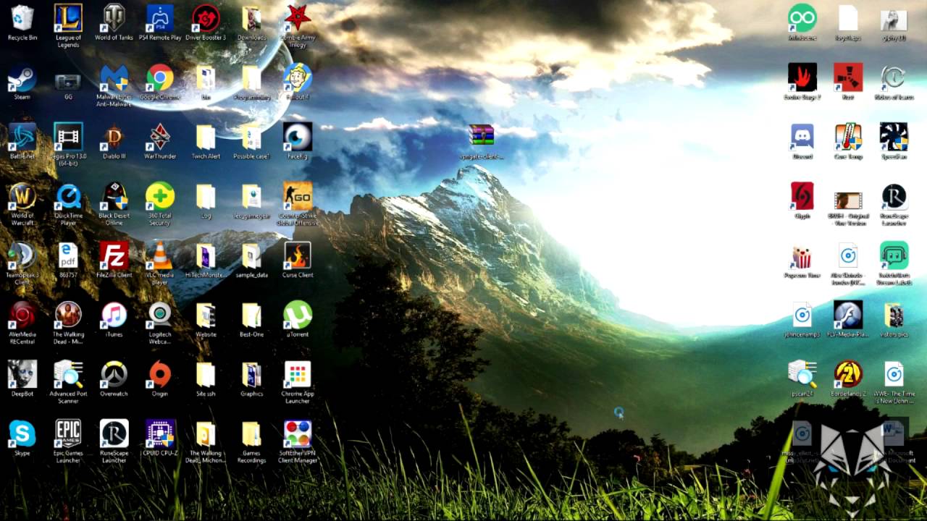The image size is (927, 521).
Task: Open Epic Games Launcher shortcut
Action: 68,433
